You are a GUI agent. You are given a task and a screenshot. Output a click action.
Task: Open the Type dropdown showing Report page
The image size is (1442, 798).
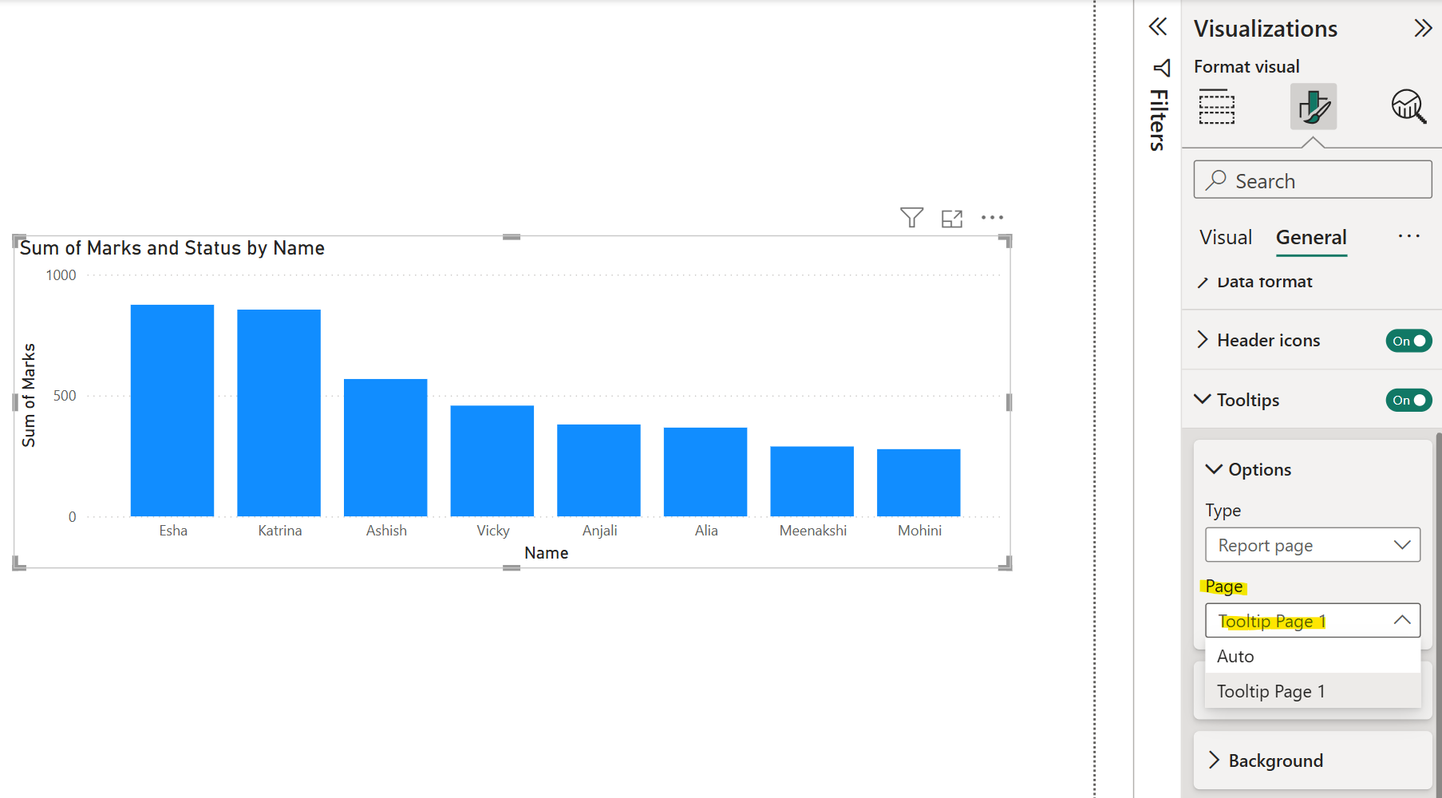tap(1312, 545)
